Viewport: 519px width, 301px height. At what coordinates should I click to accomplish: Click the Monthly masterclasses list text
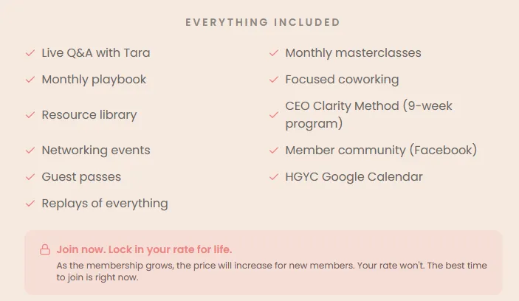[x=353, y=53]
